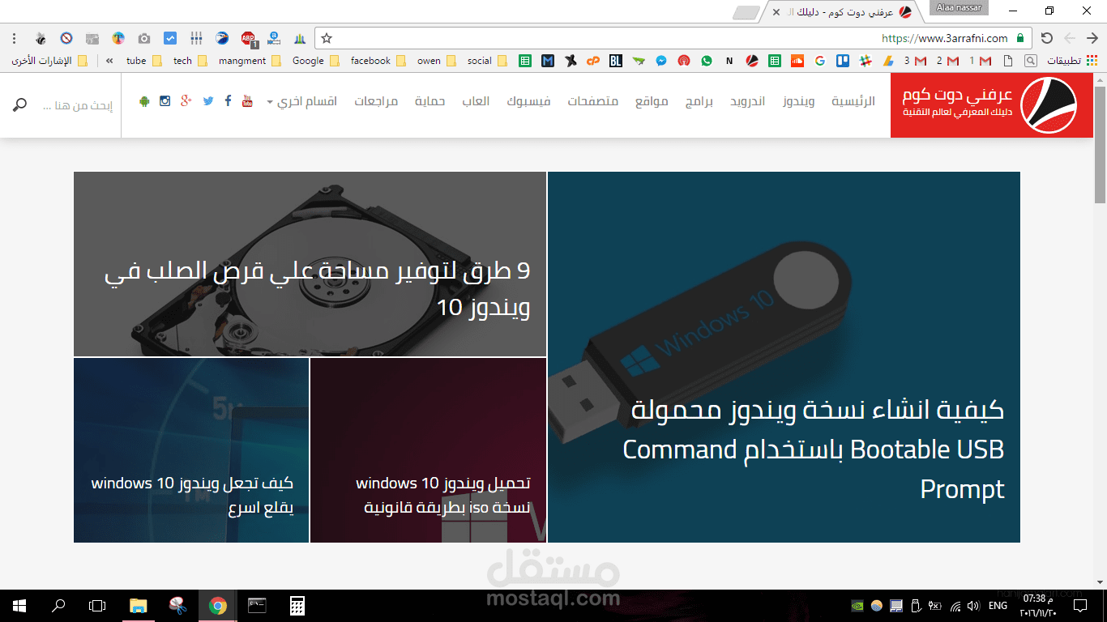
Task: Expand the اقسام اخرى dropdown menu
Action: coord(301,101)
